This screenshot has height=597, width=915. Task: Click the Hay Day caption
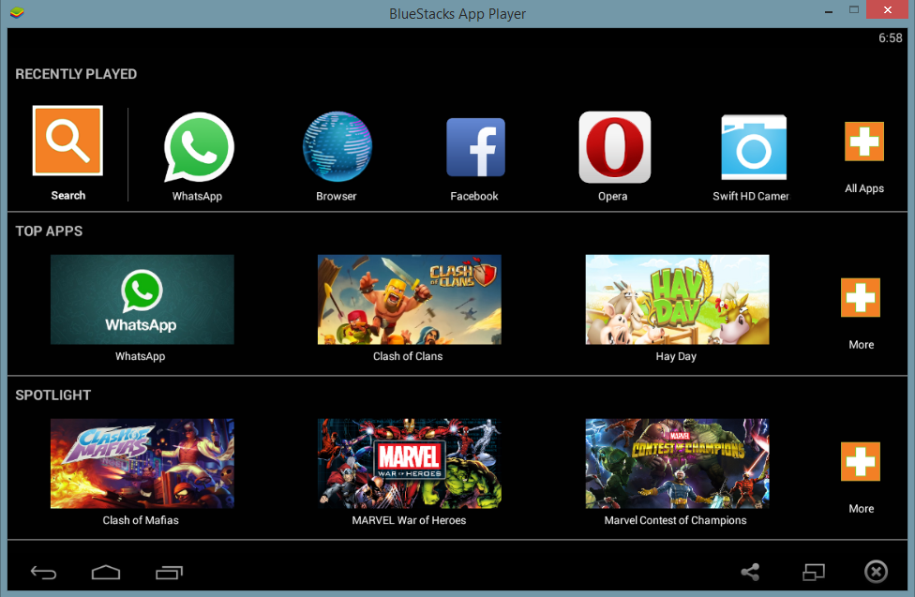point(676,356)
